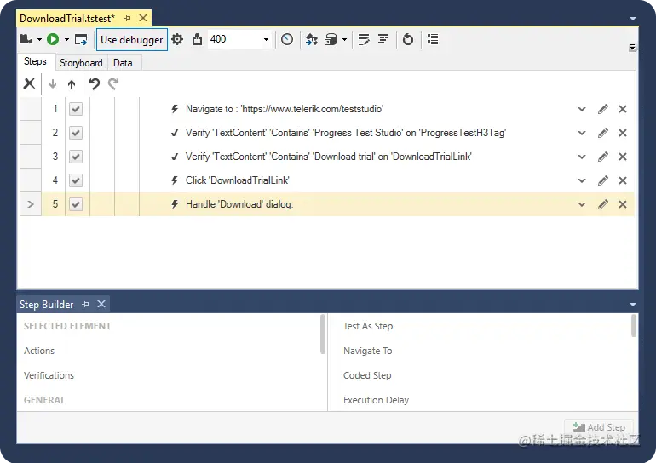Viewport: 656px width, 463px height.
Task: Toggle checkbox for step 5
Action: tap(76, 204)
